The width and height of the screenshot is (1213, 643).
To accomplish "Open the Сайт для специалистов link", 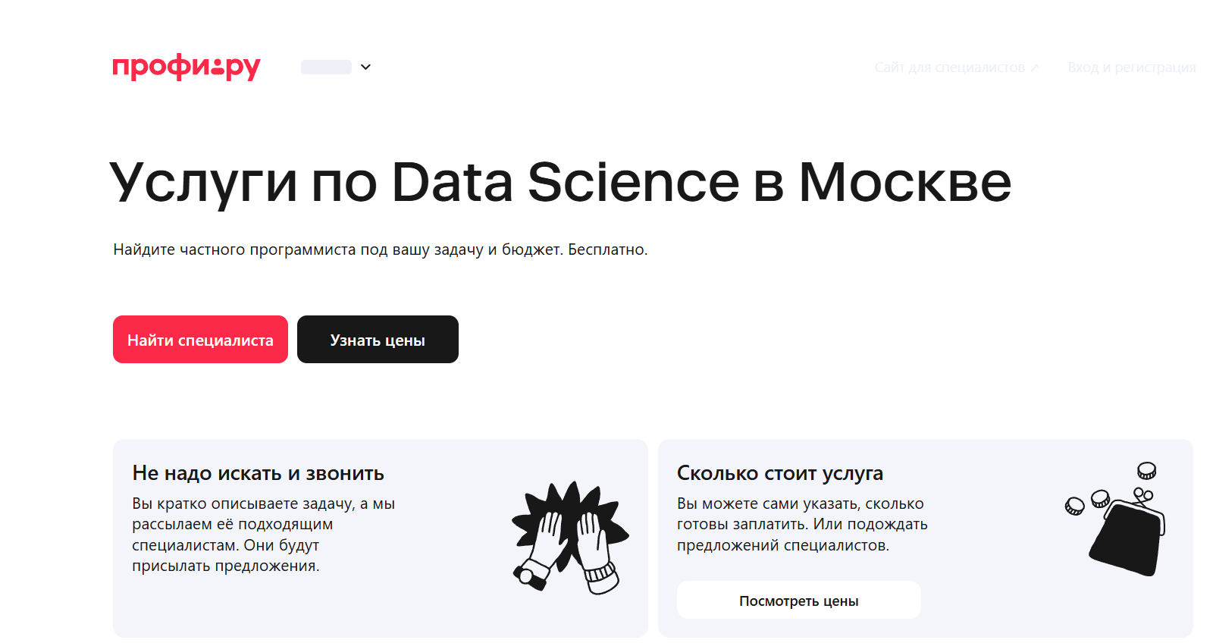I will click(x=949, y=67).
